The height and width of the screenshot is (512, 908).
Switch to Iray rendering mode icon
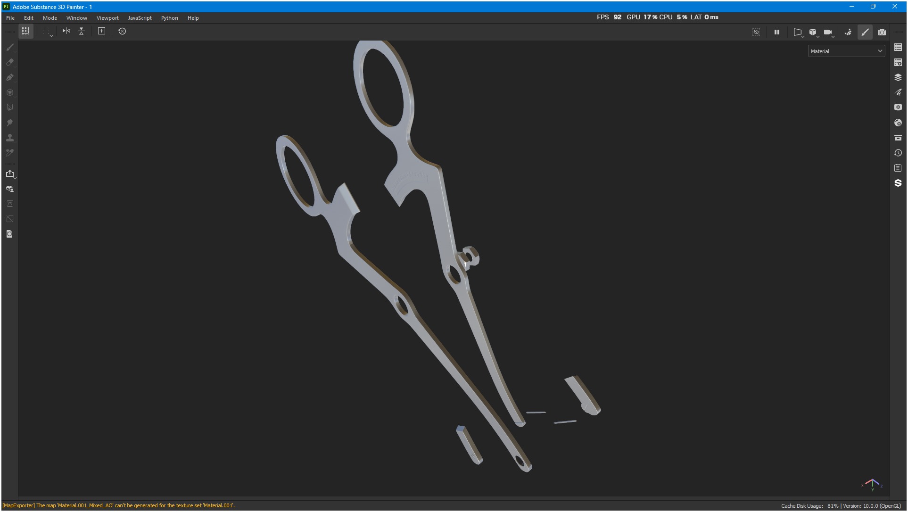pos(848,32)
